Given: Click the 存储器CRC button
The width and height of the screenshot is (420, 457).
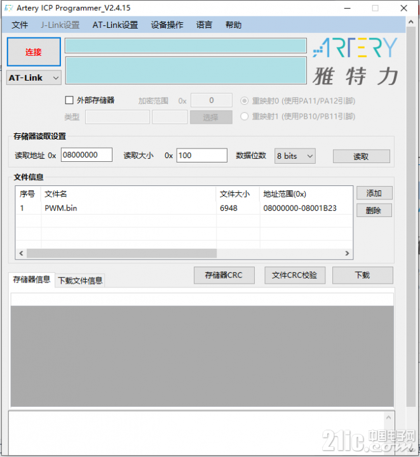Looking at the screenshot, I should 224,275.
